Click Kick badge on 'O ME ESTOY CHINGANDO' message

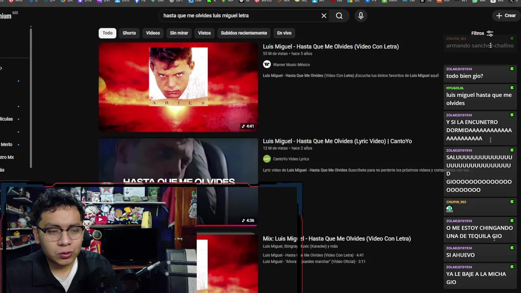(x=512, y=221)
